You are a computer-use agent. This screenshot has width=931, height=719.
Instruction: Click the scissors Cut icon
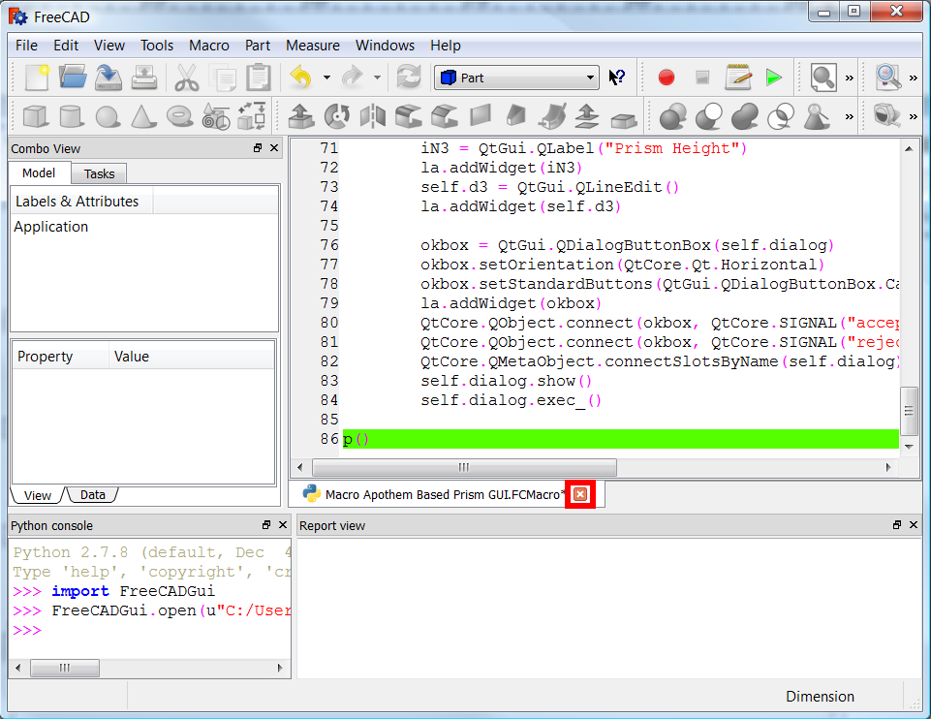point(186,78)
